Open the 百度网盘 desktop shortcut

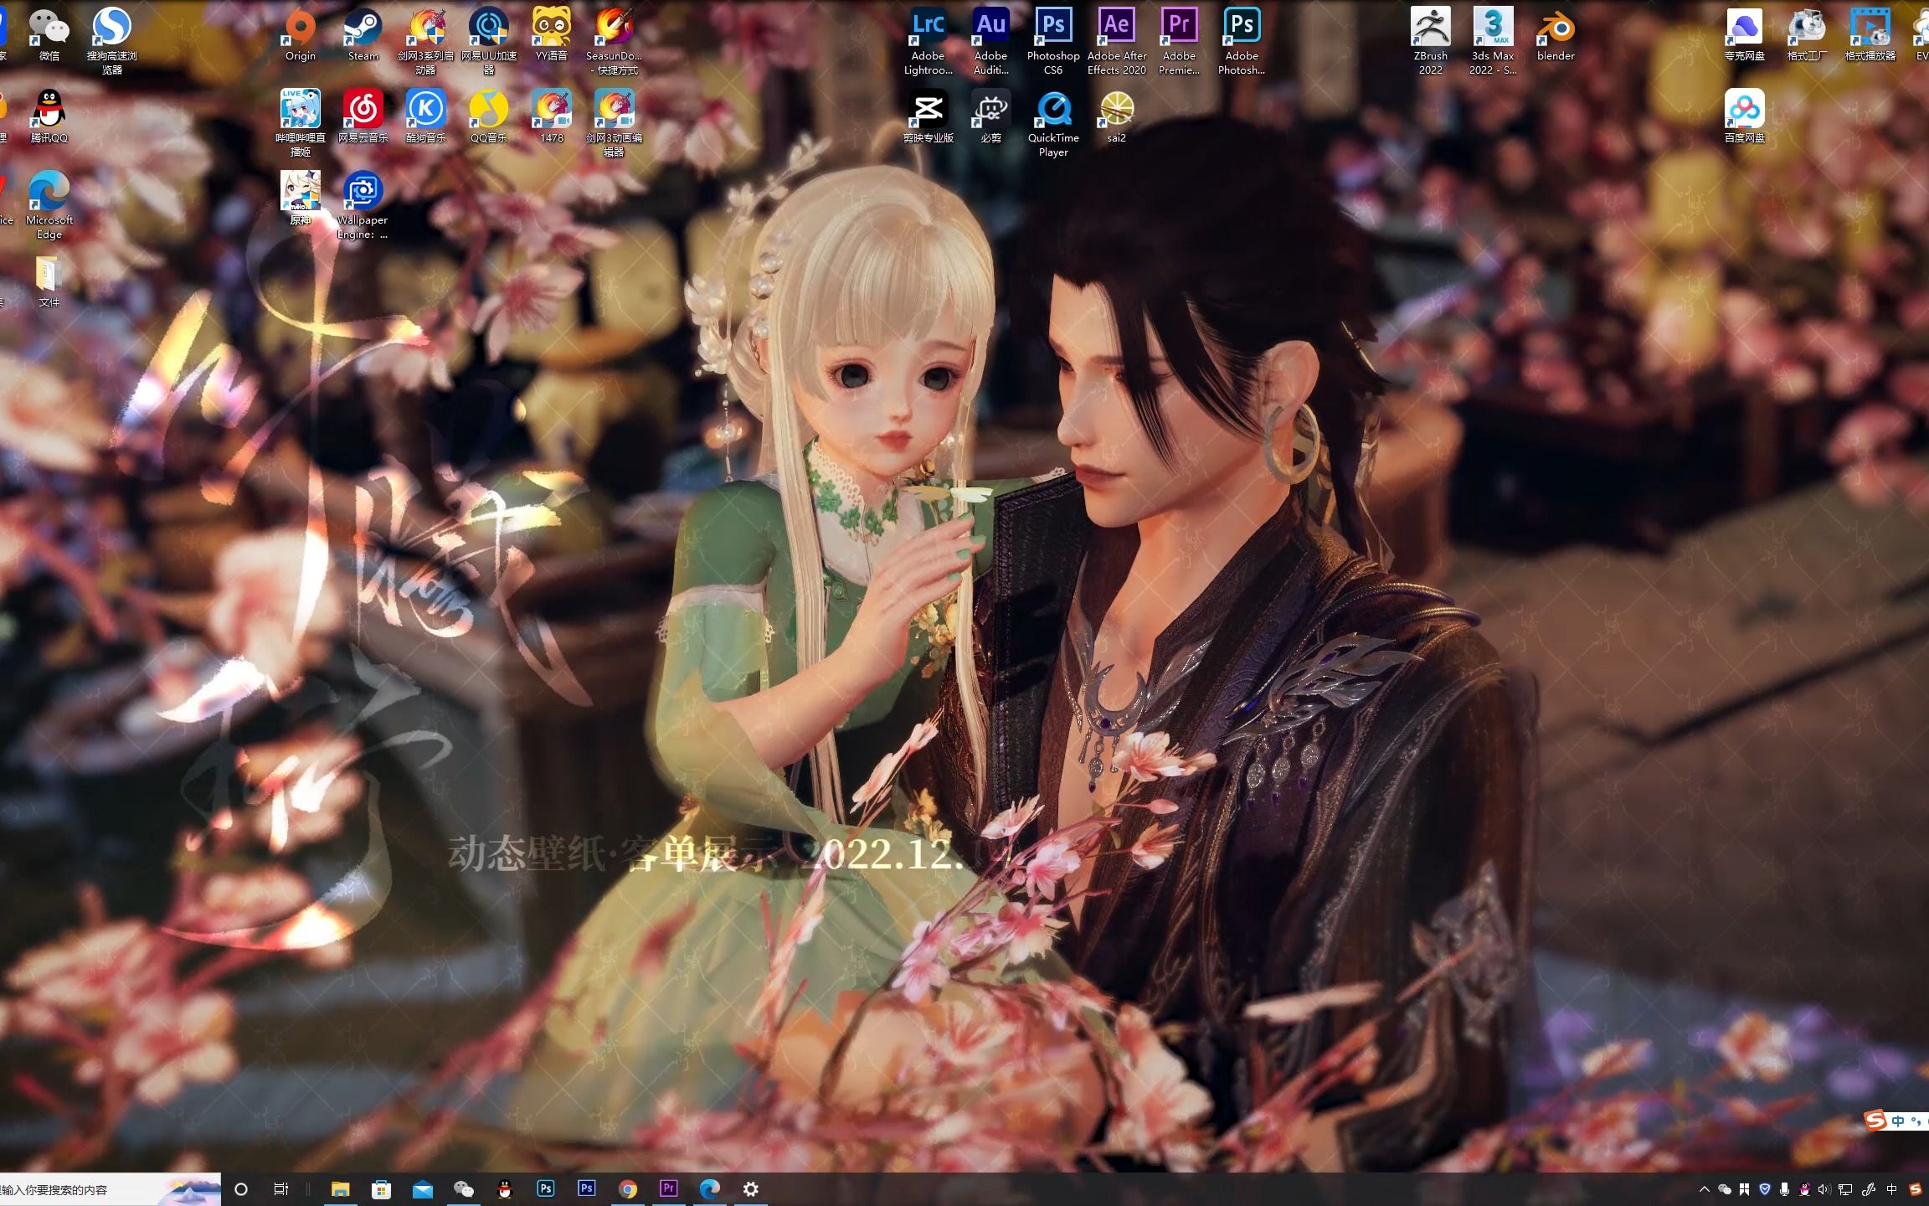1744,117
